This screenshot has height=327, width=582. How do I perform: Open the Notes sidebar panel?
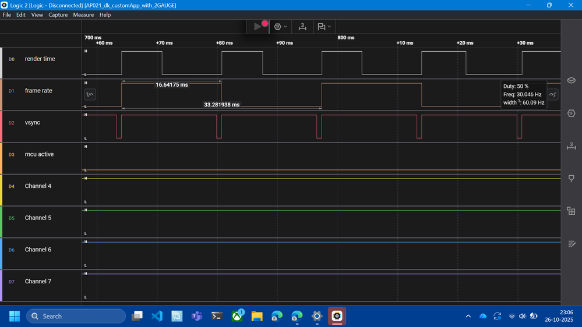(x=572, y=244)
